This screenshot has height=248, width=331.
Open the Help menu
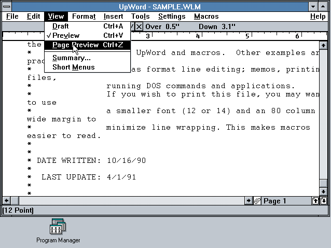click(x=318, y=17)
